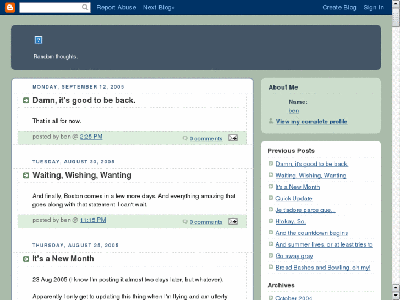This screenshot has width=400, height=300.
Task: Click the "About Me" heading
Action: coord(283,88)
